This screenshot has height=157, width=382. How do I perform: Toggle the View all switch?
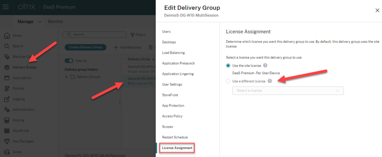[69, 61]
